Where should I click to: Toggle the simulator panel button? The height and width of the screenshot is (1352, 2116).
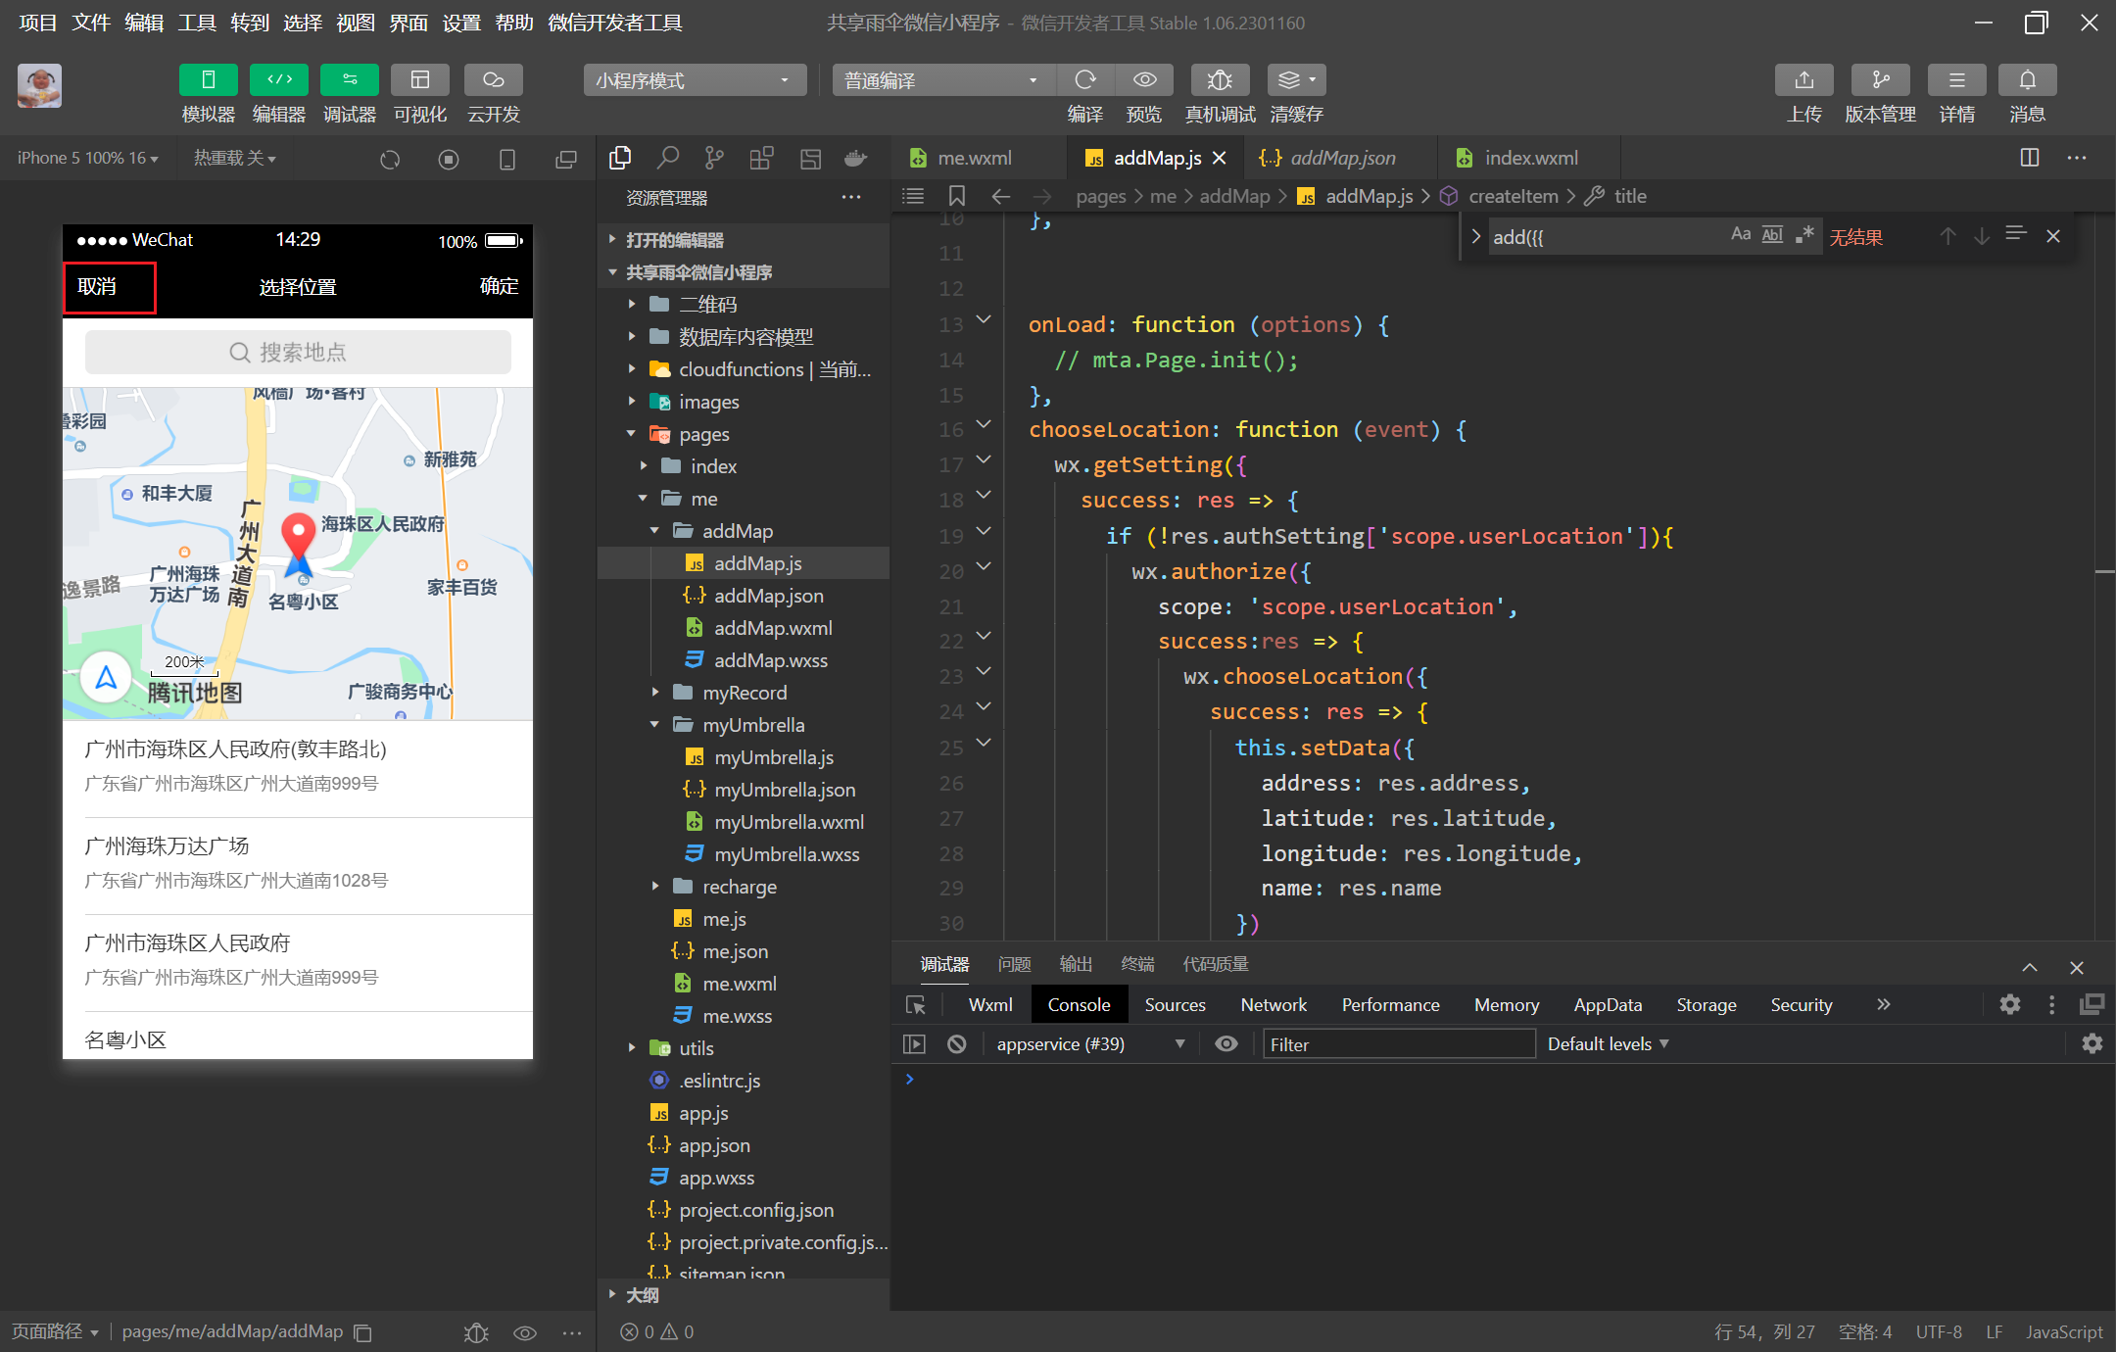pos(208,80)
